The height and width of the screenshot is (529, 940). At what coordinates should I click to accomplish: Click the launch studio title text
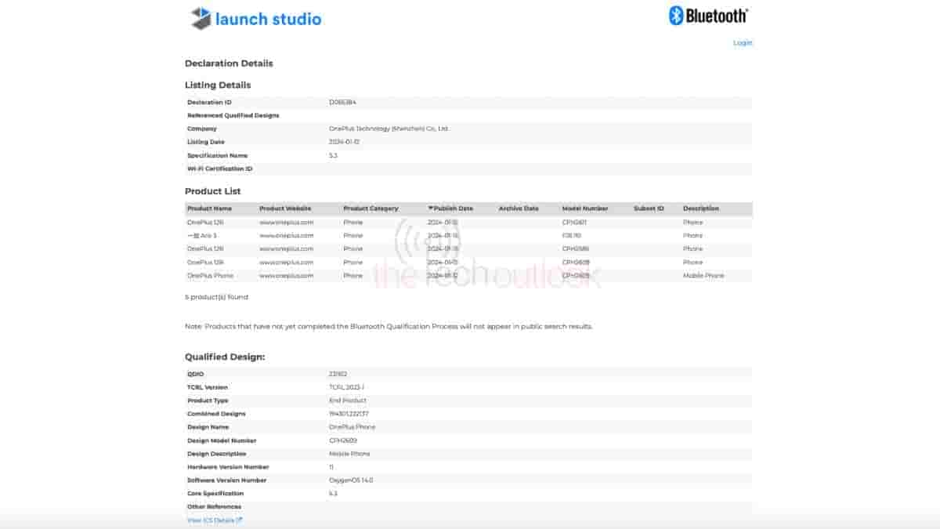(268, 19)
